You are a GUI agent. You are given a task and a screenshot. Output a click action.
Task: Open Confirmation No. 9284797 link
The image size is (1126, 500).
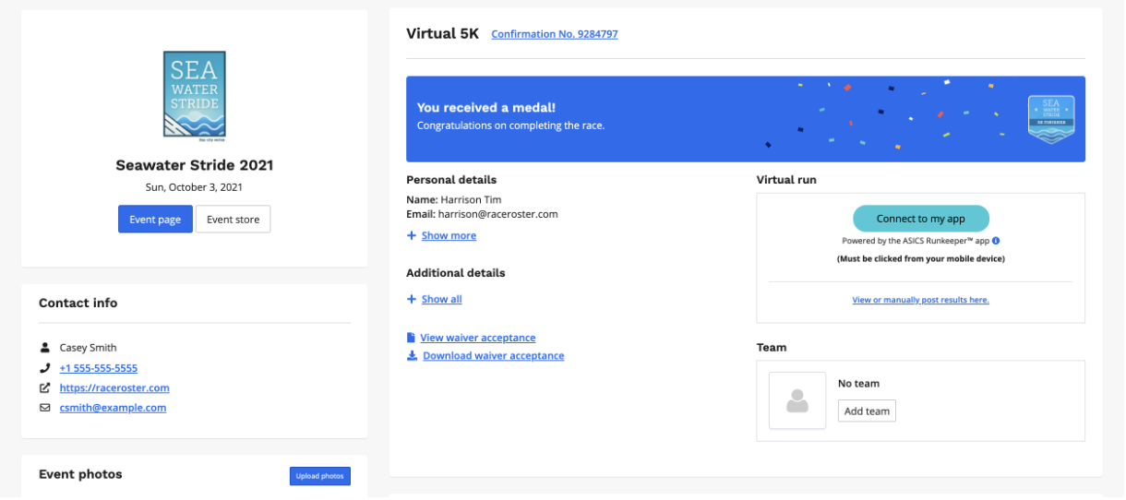coord(554,34)
